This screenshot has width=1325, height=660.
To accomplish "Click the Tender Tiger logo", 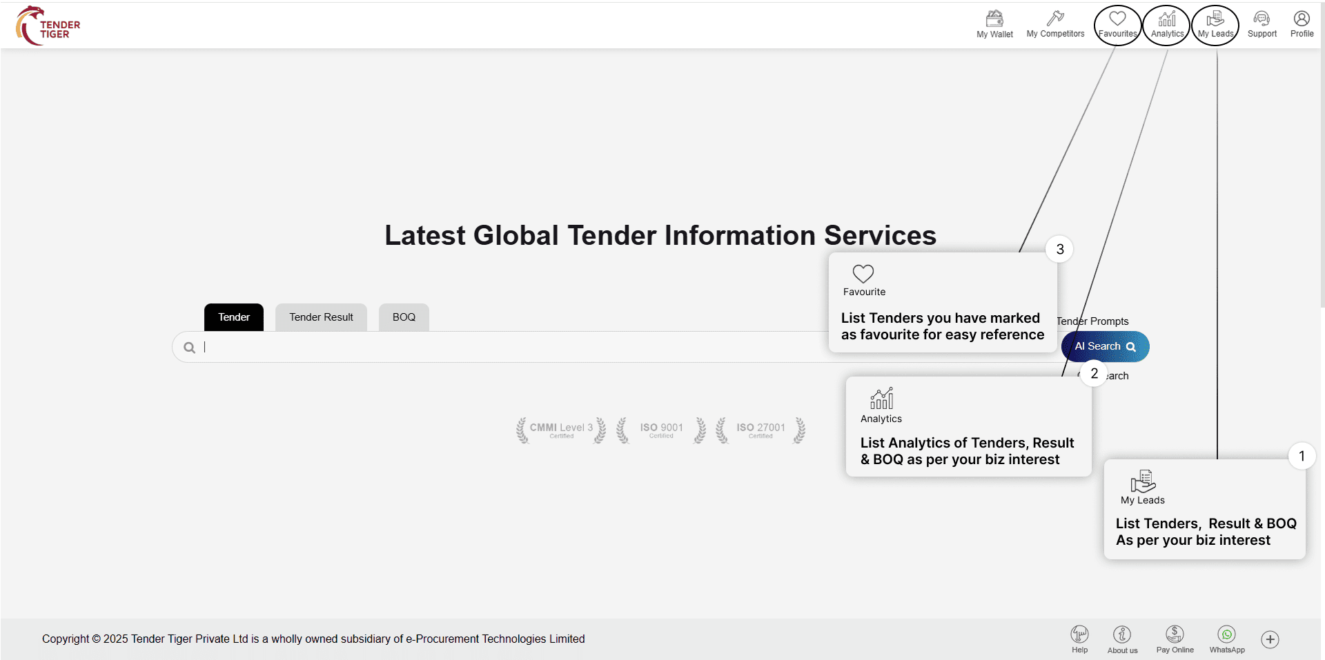I will pos(48,26).
